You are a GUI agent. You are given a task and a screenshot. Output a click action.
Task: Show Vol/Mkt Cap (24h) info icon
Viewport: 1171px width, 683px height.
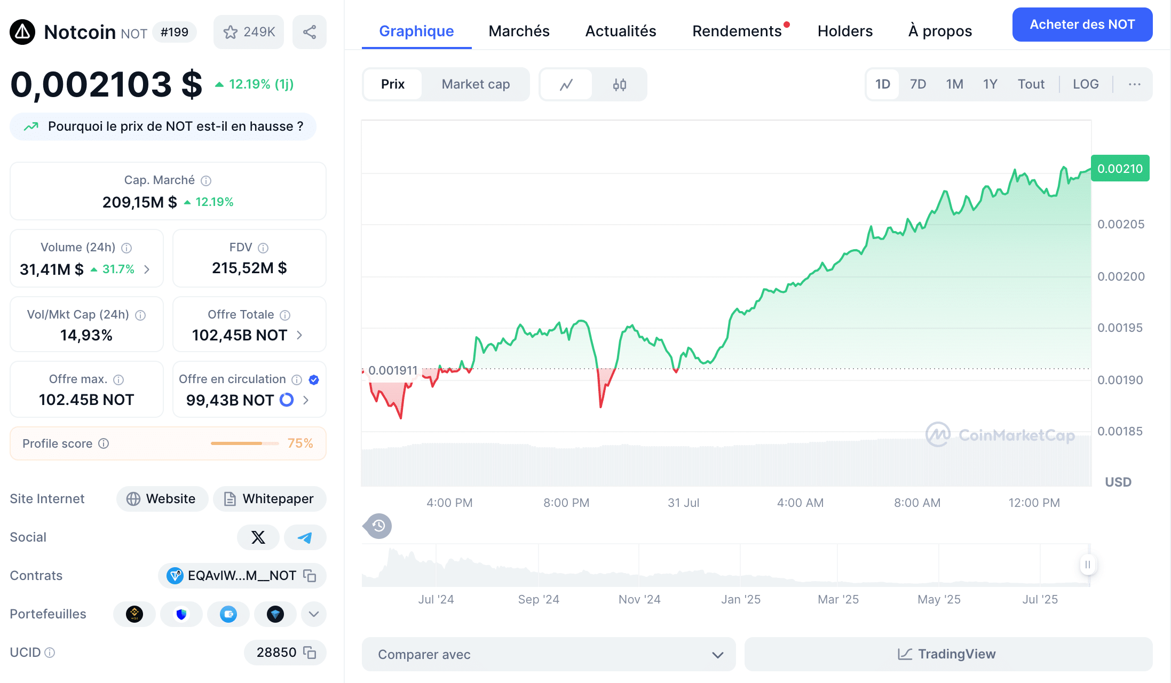coord(140,315)
